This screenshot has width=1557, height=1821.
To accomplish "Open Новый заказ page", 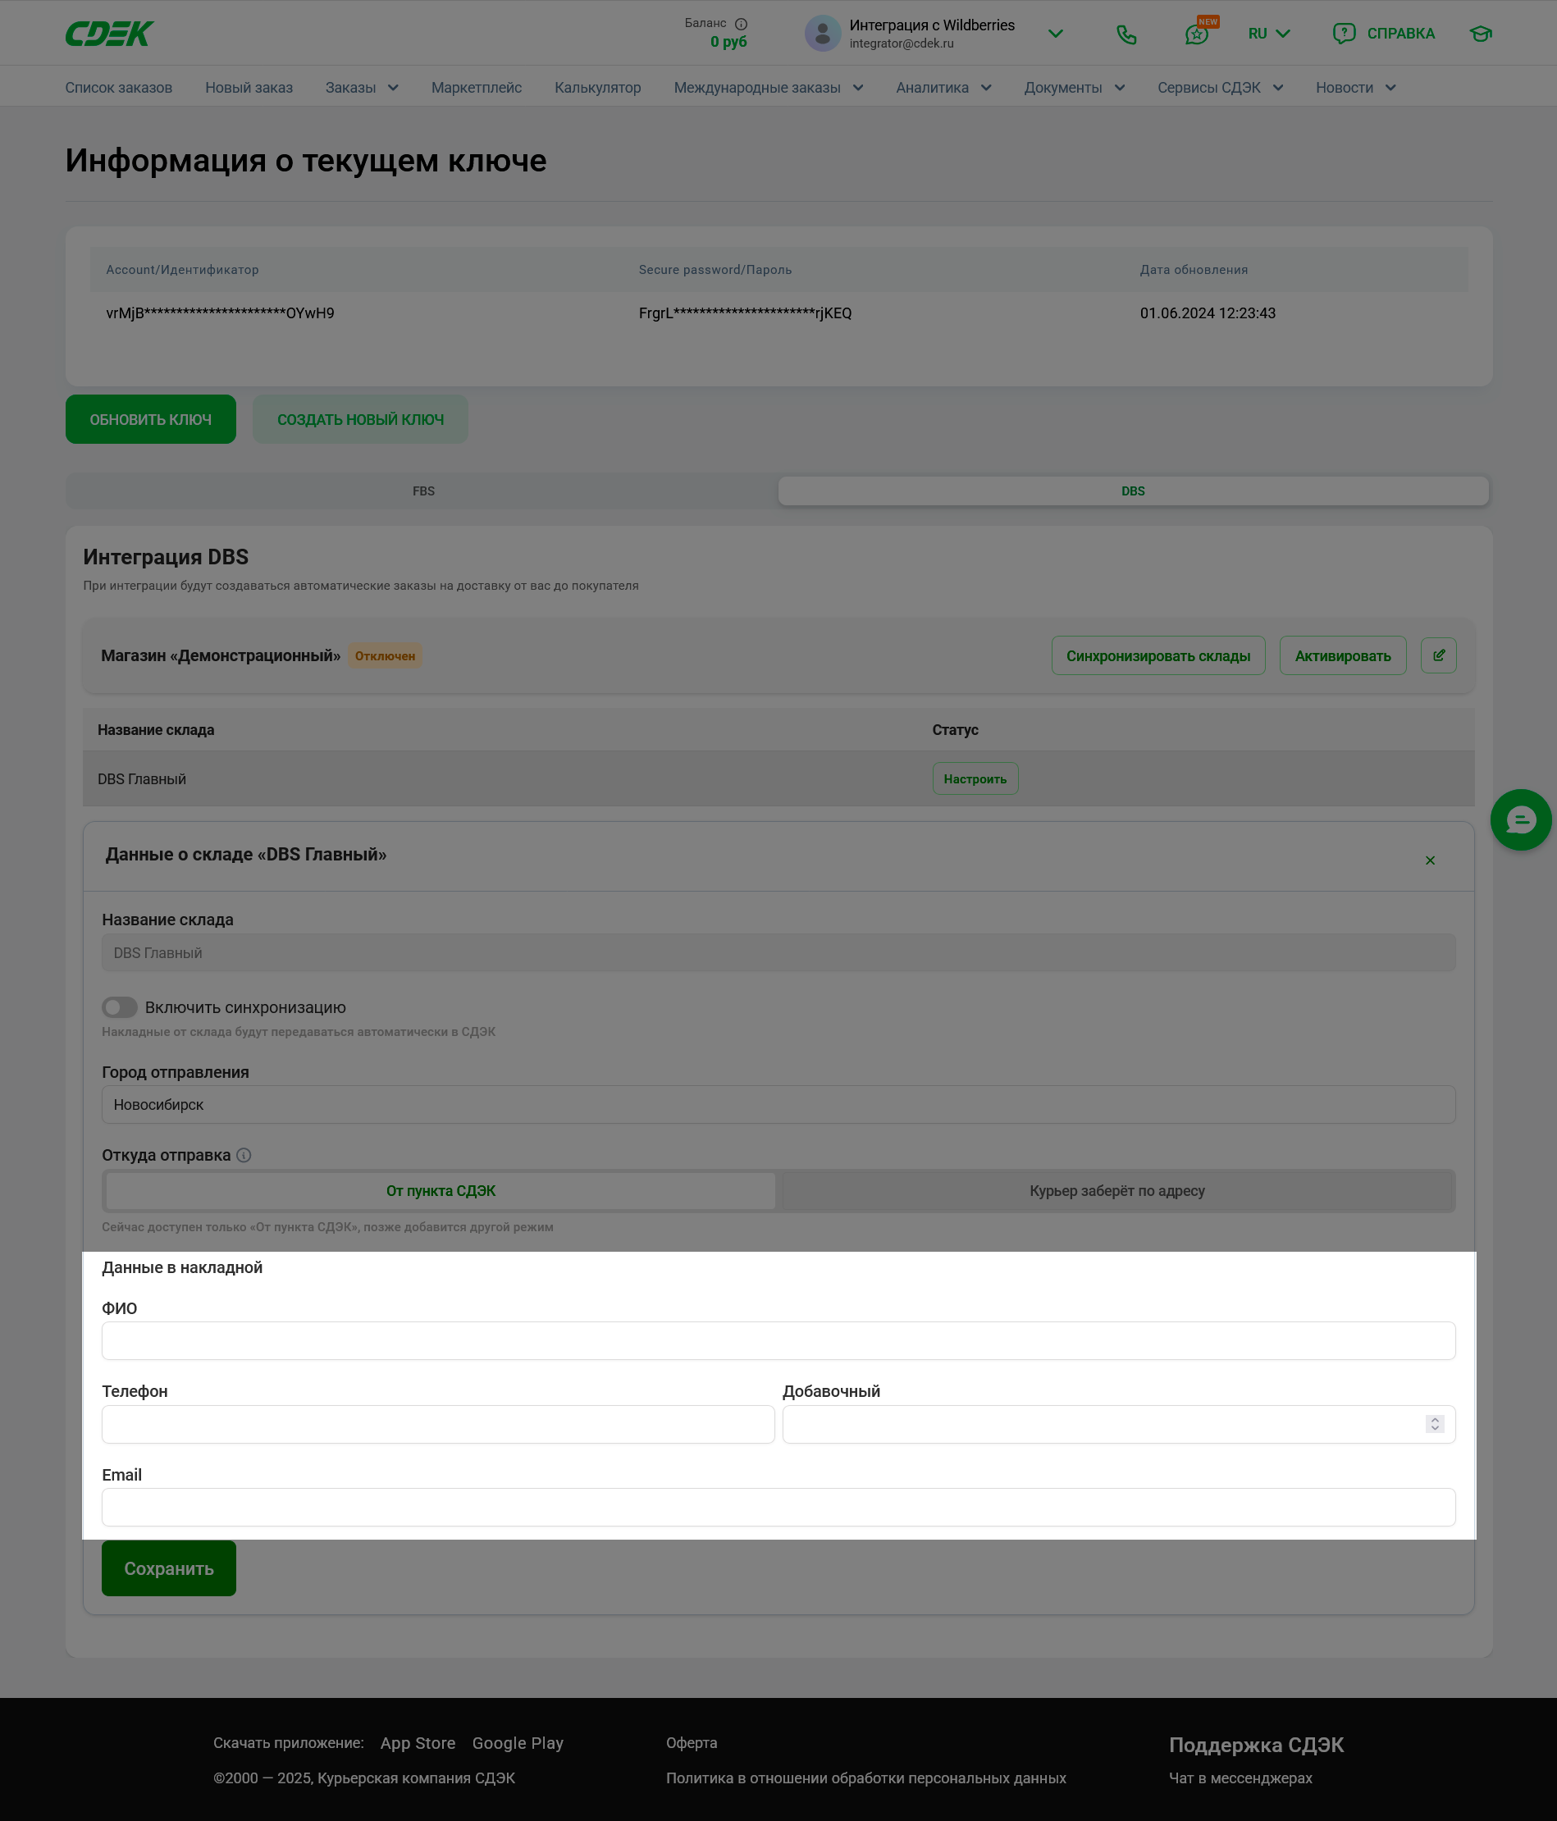I will (x=249, y=88).
